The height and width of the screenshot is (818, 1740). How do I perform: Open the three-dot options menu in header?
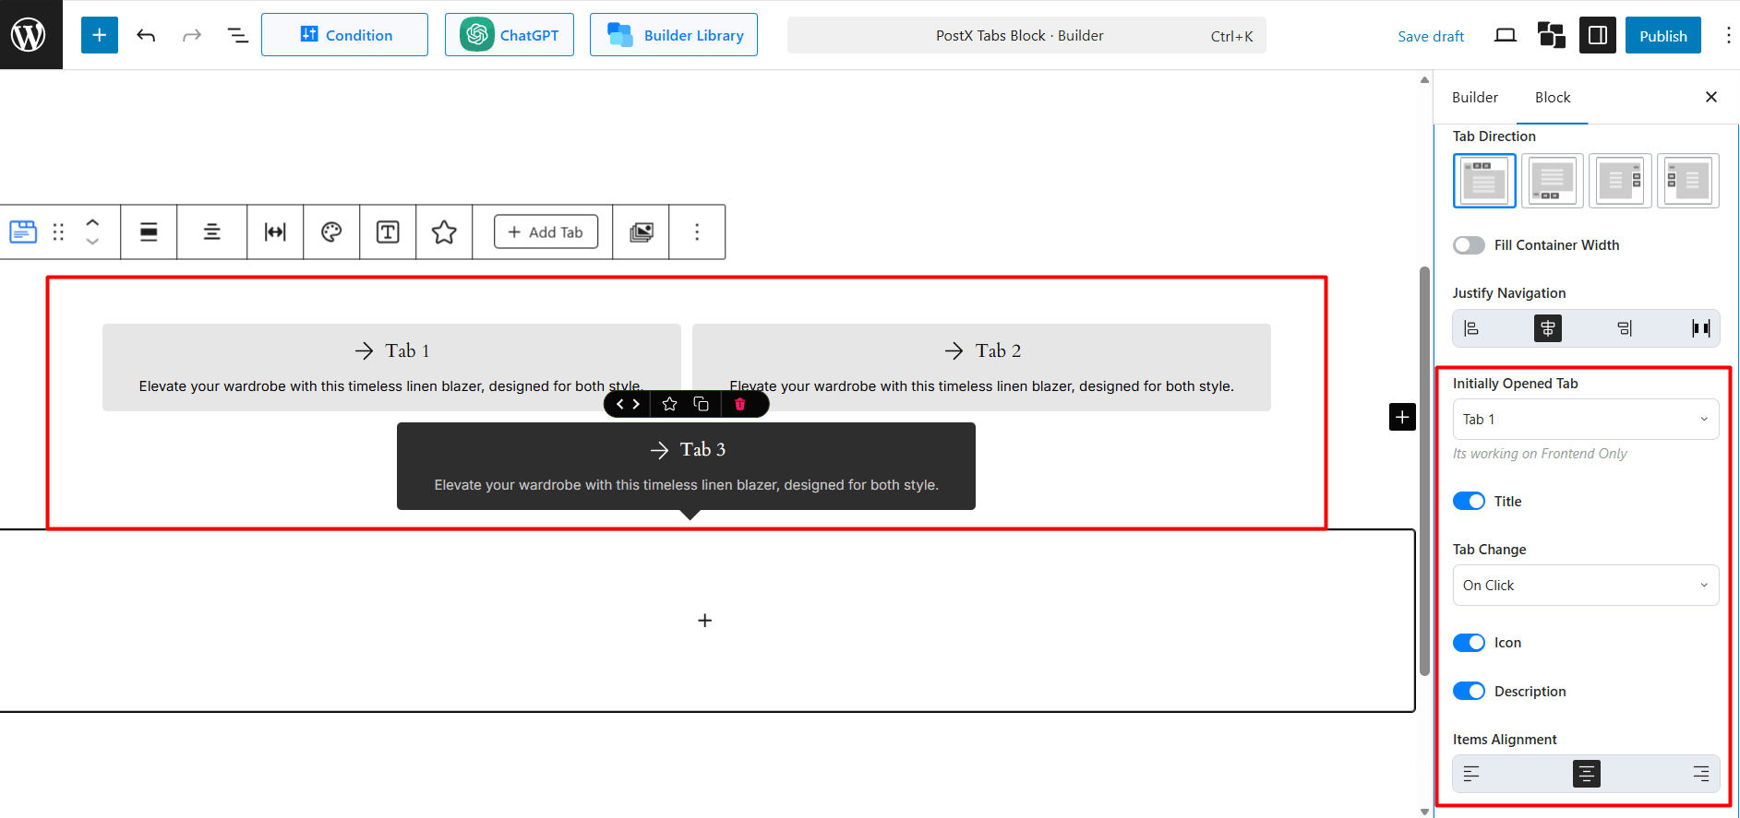tap(1728, 35)
